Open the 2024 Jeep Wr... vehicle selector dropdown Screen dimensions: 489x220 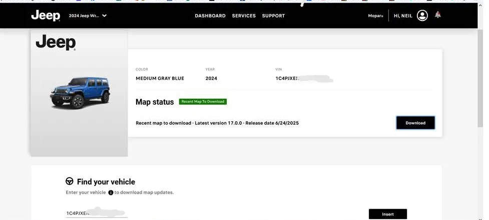pyautogui.click(x=88, y=16)
